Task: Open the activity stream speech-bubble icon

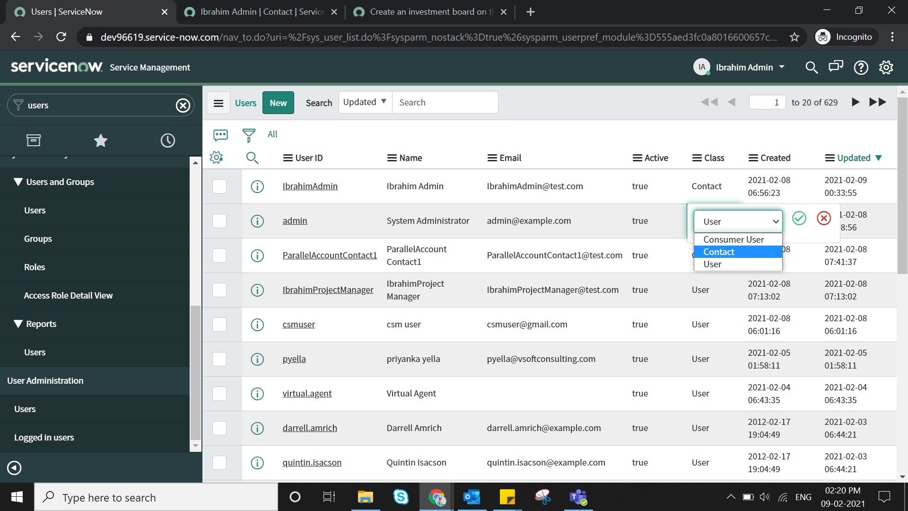Action: (x=220, y=135)
